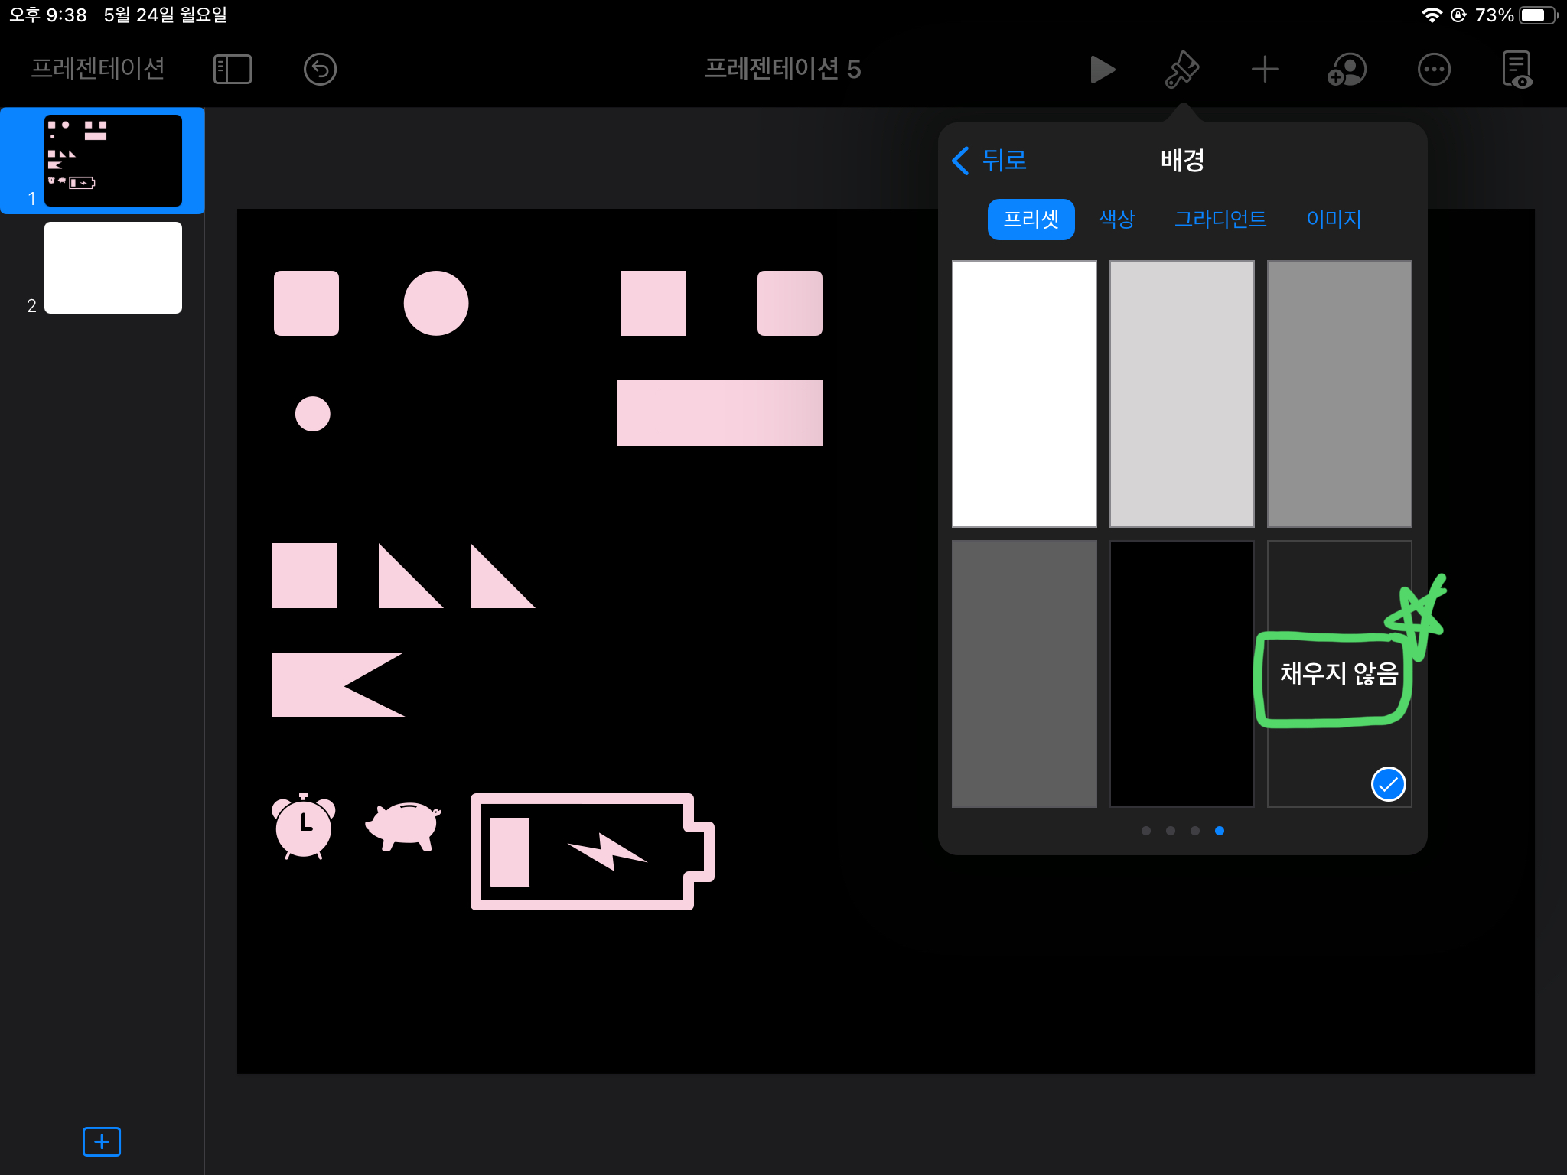Open the Format paintbrush menu
This screenshot has height=1175, width=1567.
[1182, 69]
